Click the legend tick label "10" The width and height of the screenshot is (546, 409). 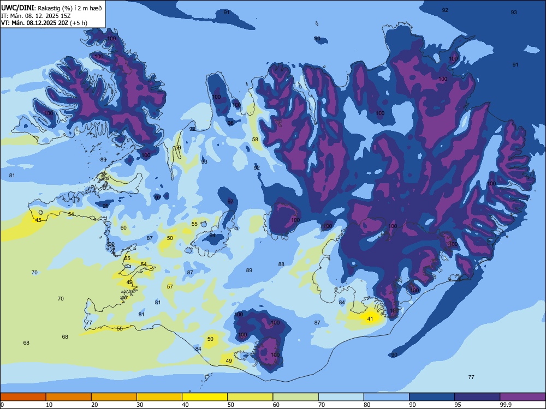pos(49,405)
